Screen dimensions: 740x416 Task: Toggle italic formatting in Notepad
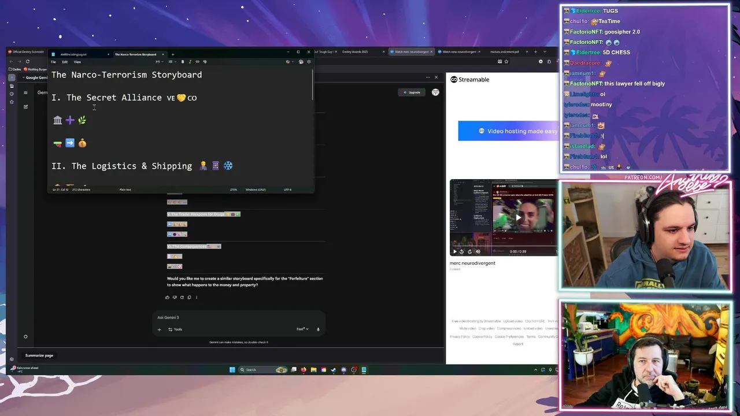[190, 62]
